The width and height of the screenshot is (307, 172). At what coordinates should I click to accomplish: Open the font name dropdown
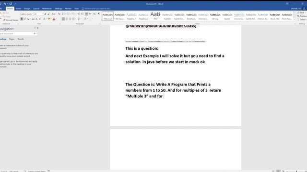point(33,14)
